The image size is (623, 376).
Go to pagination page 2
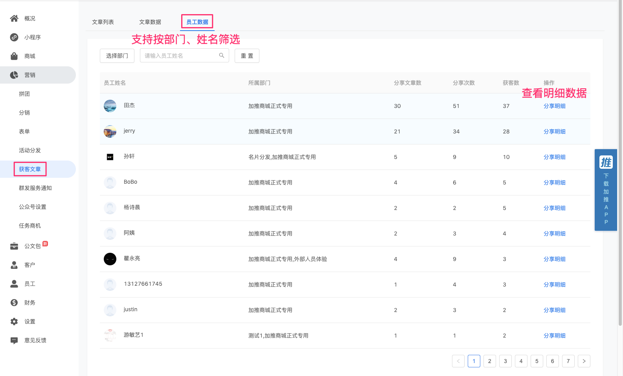point(490,361)
